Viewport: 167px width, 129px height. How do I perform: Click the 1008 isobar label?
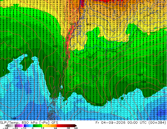(x=89, y=24)
